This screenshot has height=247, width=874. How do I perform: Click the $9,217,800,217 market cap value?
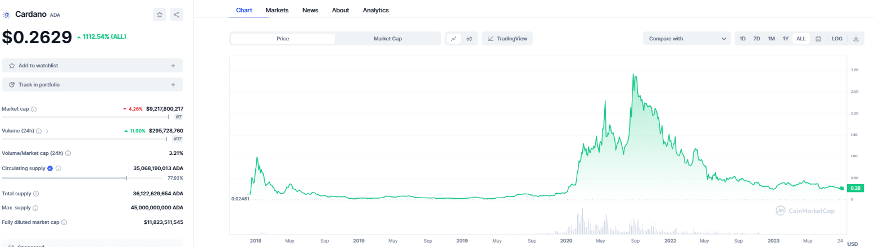point(165,109)
